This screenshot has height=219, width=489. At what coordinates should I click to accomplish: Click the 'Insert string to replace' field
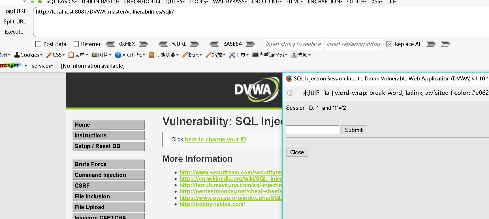tap(293, 44)
